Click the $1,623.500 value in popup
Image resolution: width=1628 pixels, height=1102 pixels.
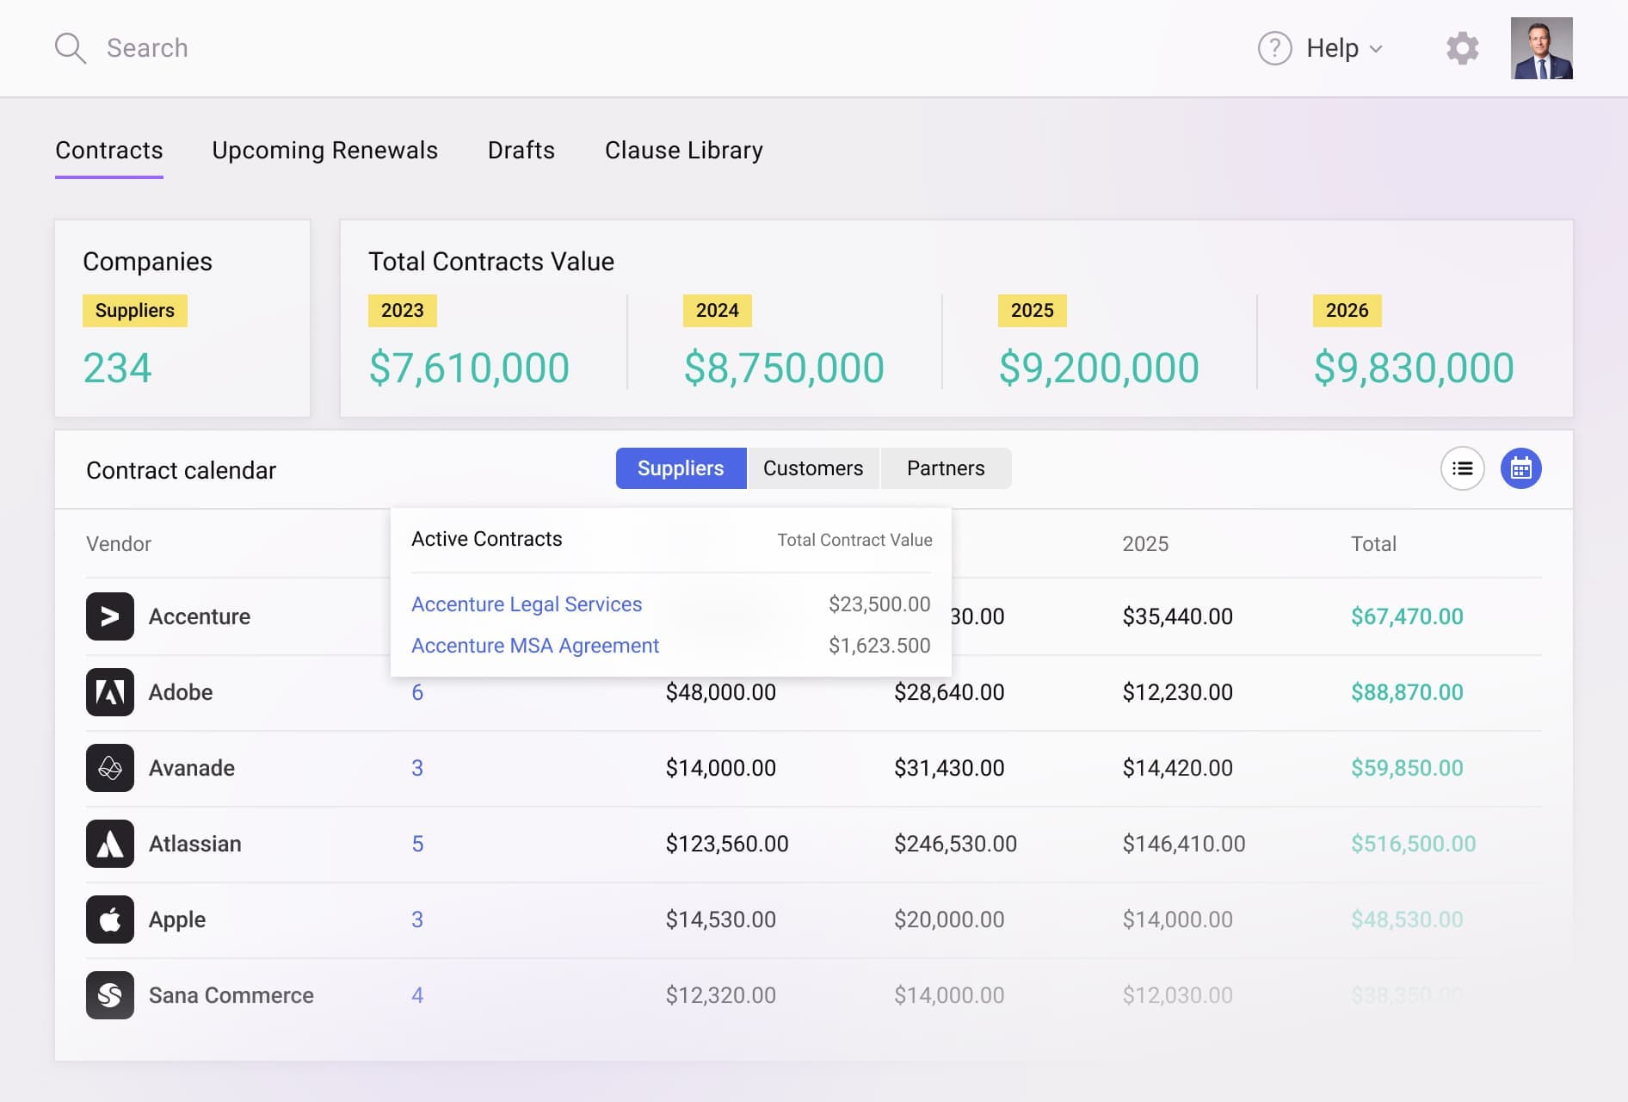pyautogui.click(x=879, y=646)
